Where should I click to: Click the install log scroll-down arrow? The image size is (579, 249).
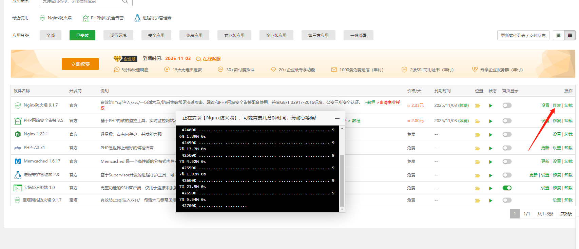[342, 210]
